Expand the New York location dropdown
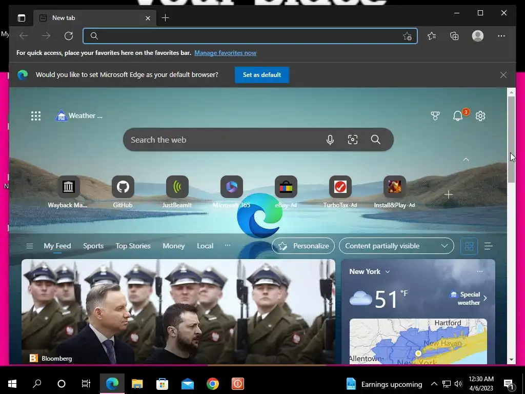 (x=388, y=272)
